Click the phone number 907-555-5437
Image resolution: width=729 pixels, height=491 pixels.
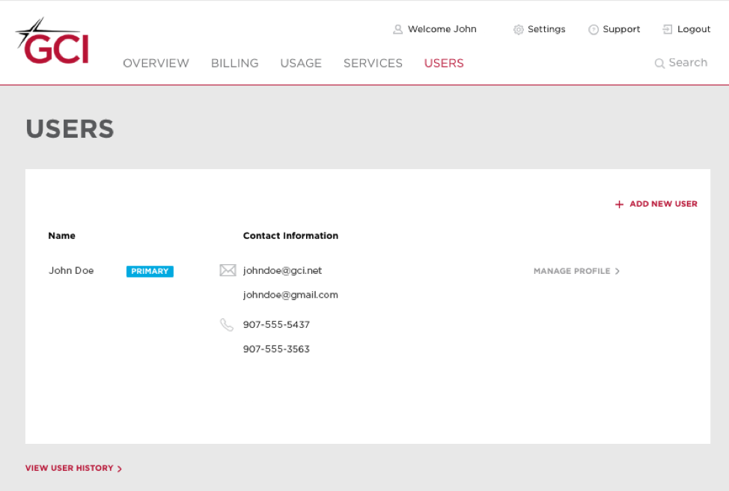click(x=276, y=325)
